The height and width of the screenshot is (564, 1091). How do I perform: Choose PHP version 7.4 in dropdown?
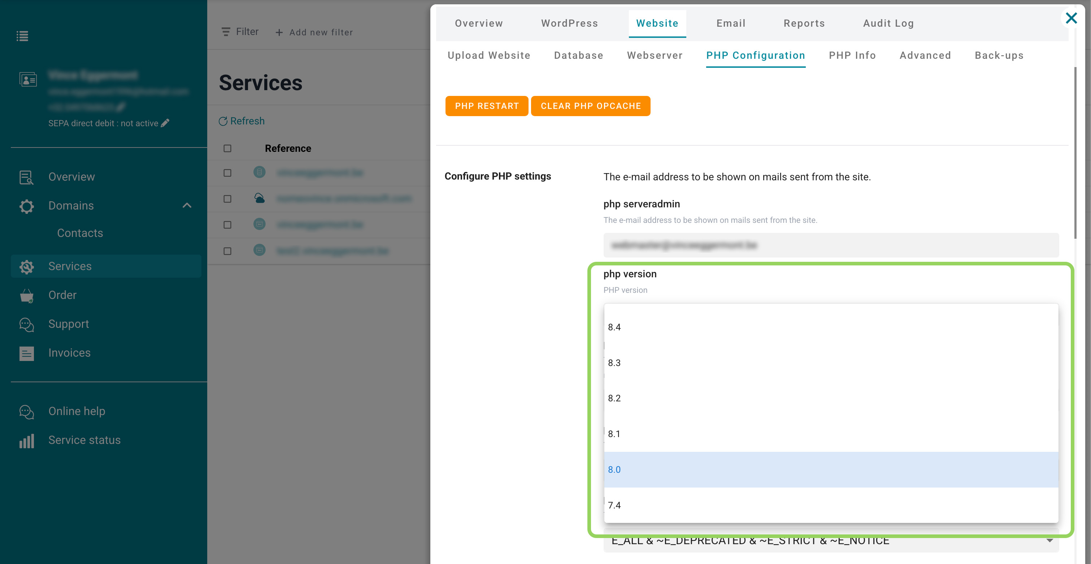tap(831, 505)
